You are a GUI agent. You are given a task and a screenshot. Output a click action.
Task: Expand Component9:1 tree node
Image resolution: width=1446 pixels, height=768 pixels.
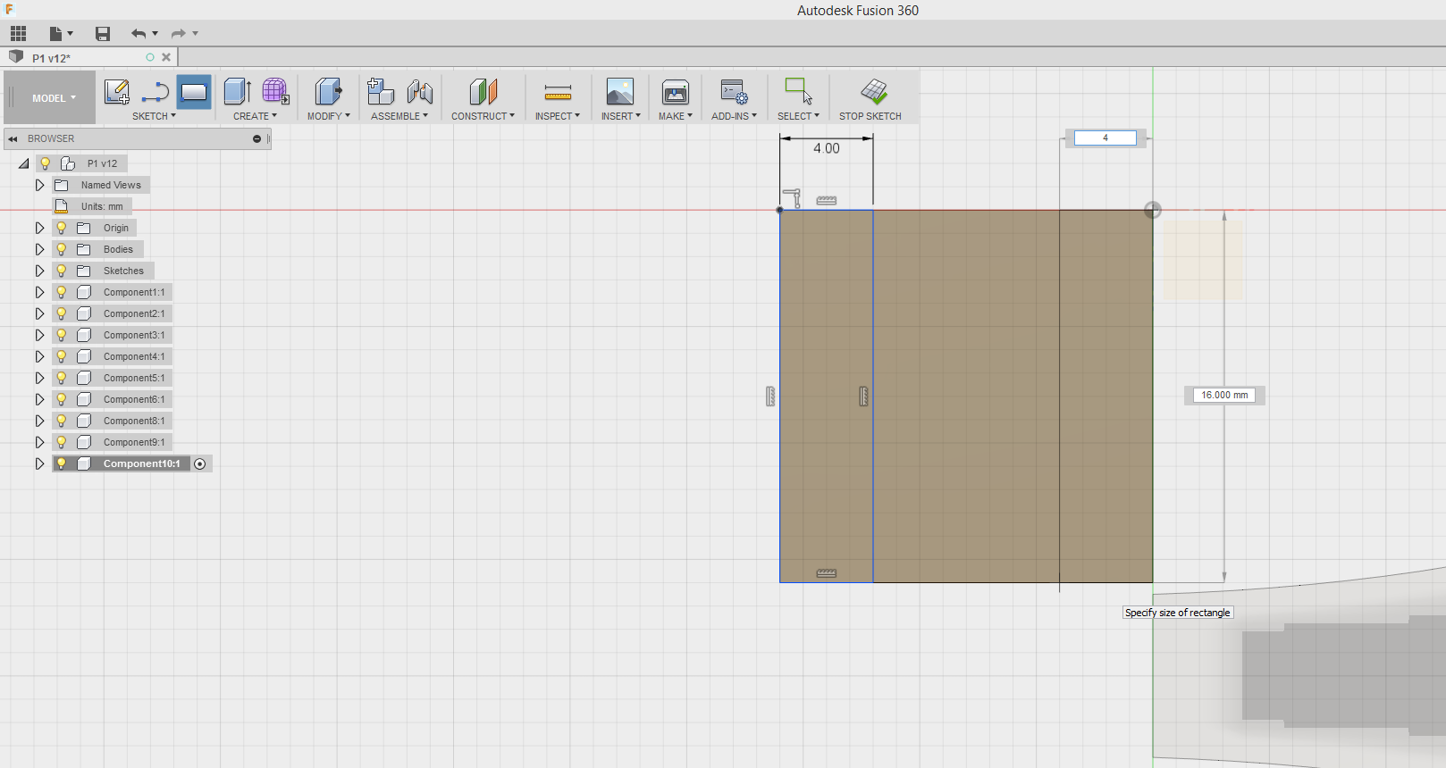[39, 442]
